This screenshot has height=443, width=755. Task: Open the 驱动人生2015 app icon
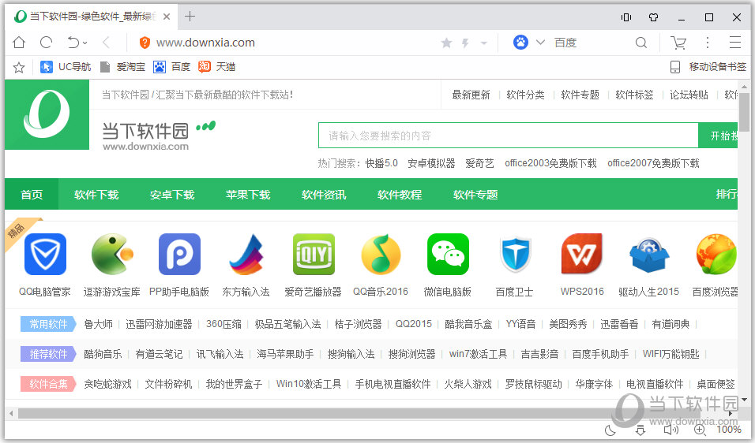click(x=649, y=254)
